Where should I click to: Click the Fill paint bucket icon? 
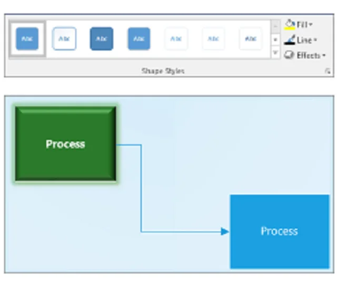pos(290,25)
